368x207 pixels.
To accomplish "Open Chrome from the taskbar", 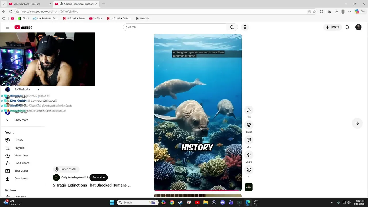I will (172, 202).
